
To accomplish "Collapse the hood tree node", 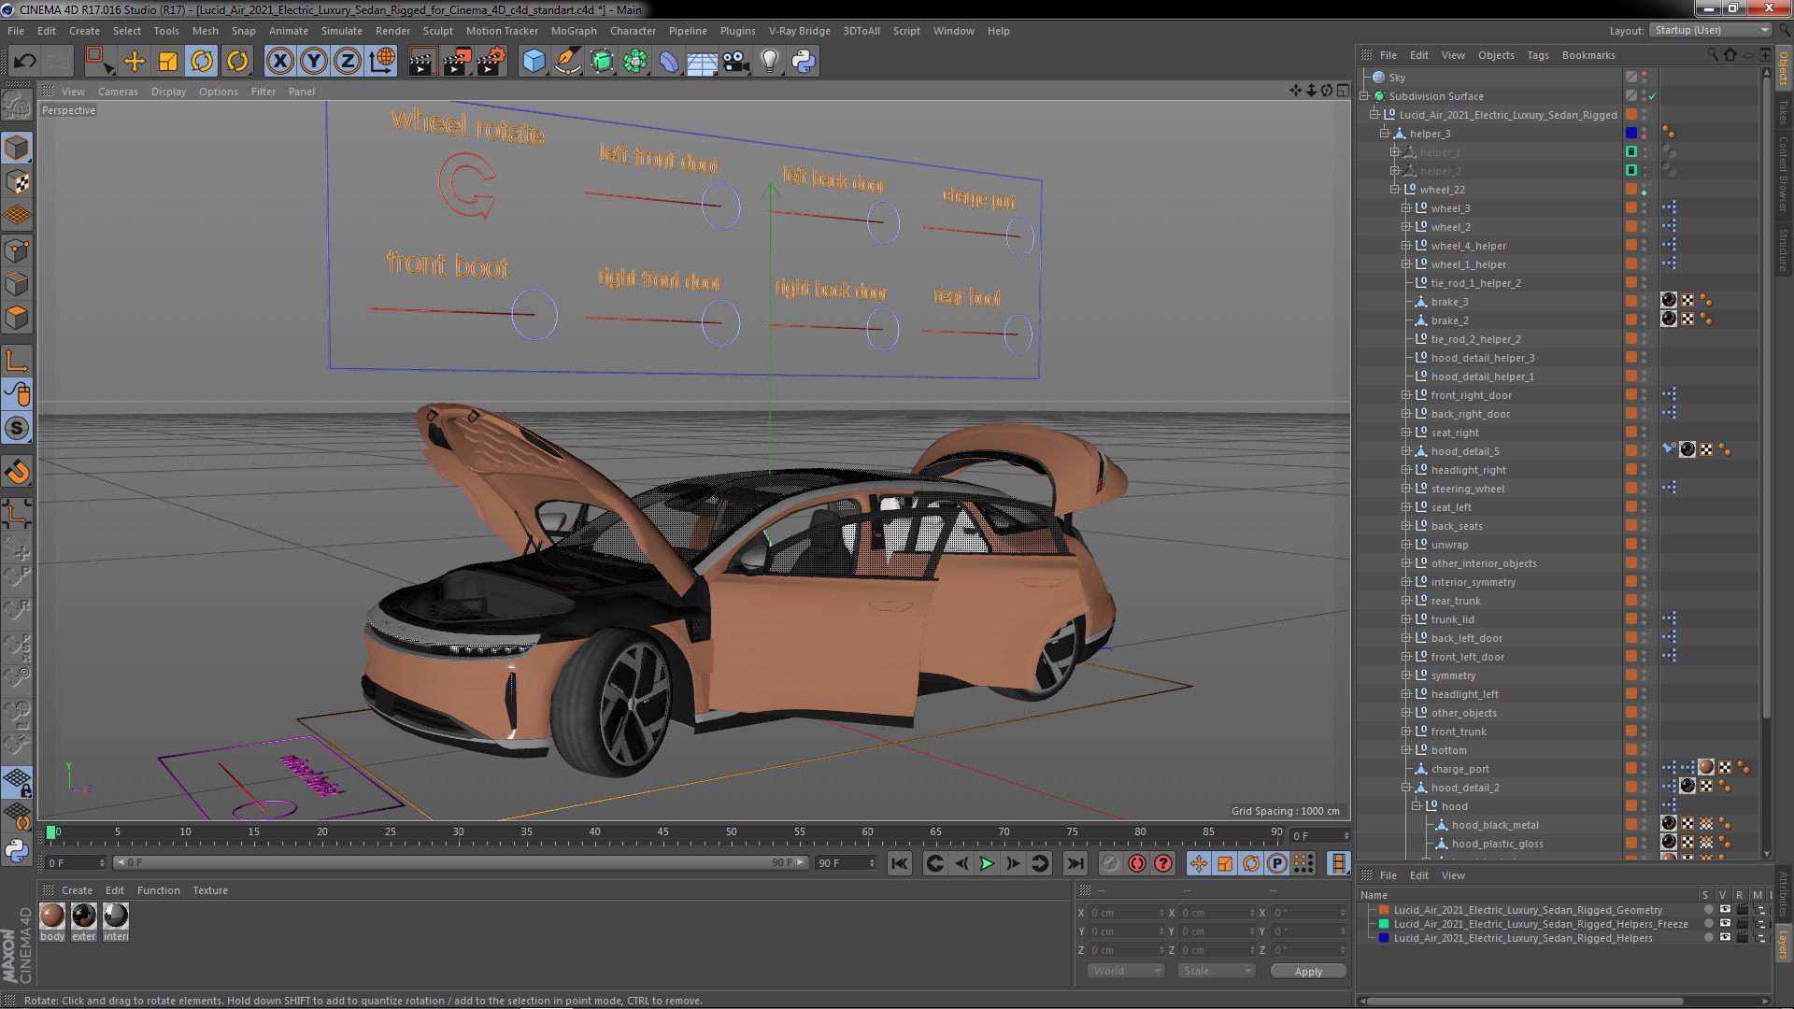I will [x=1416, y=806].
